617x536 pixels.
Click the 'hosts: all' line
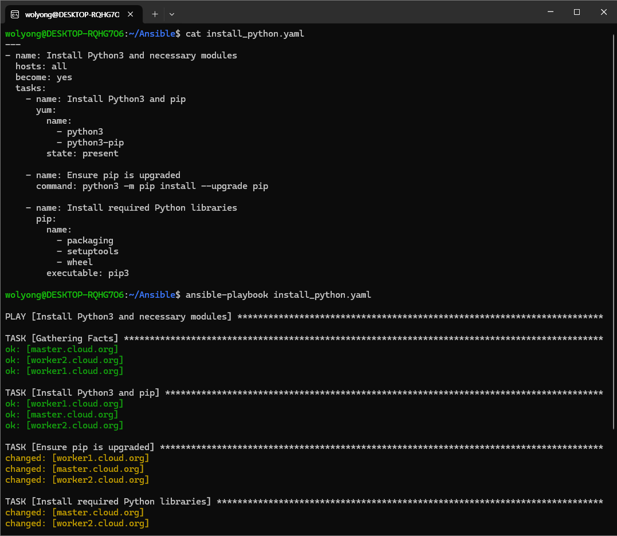(x=41, y=66)
